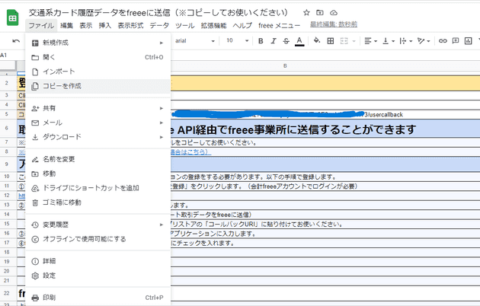Open the ツール menu
Image resolution: width=480 pixels, height=306 pixels.
[185, 26]
